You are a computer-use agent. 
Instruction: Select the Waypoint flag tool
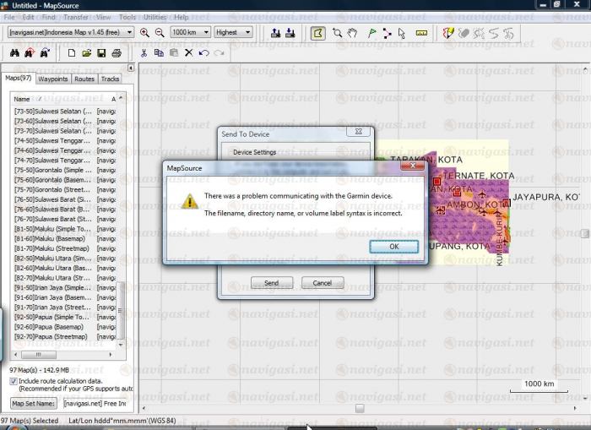click(x=372, y=33)
